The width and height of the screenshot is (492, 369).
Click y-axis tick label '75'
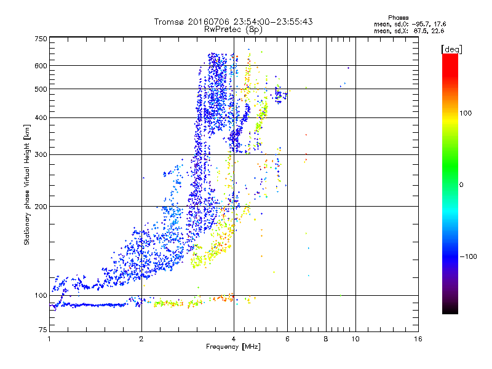pyautogui.click(x=43, y=330)
